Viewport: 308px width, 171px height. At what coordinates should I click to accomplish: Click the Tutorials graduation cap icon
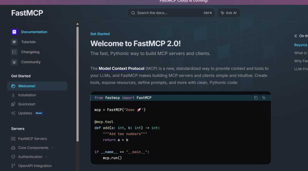14,42
